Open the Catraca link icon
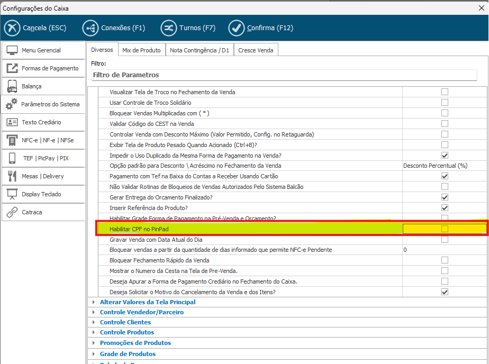Viewport: 489px width, 364px height. (12, 212)
